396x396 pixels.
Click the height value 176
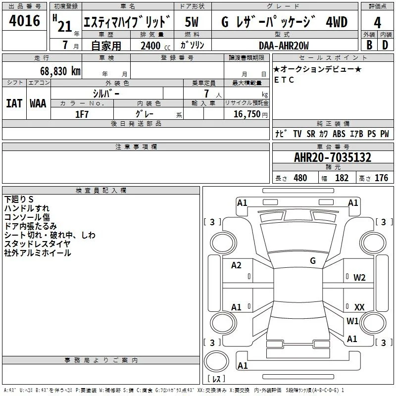point(381,178)
